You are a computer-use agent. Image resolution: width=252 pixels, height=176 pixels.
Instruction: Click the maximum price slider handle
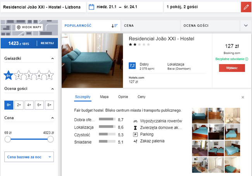50,139
